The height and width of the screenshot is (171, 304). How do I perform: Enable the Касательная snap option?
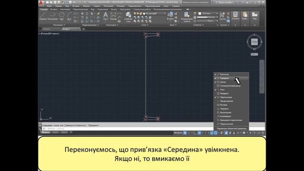(x=231, y=113)
